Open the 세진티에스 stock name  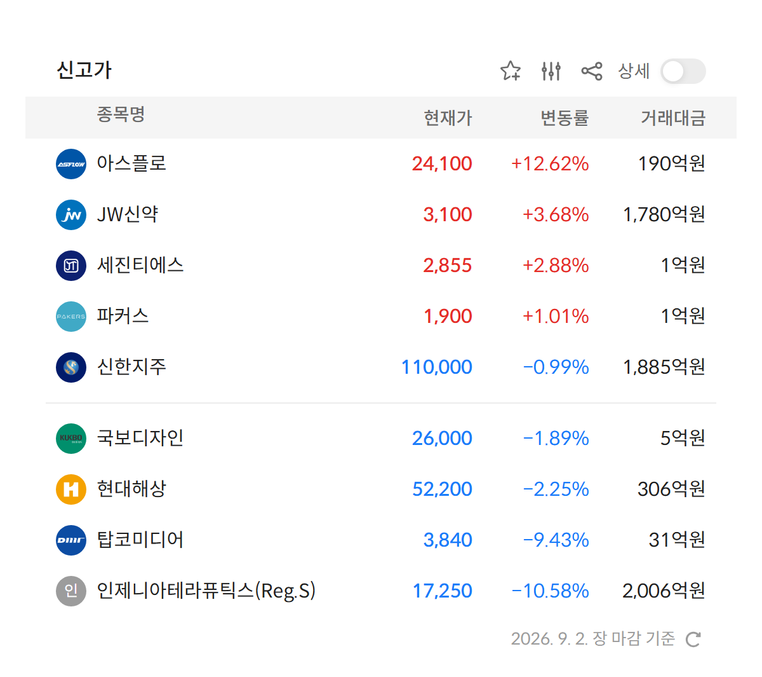[x=140, y=265]
